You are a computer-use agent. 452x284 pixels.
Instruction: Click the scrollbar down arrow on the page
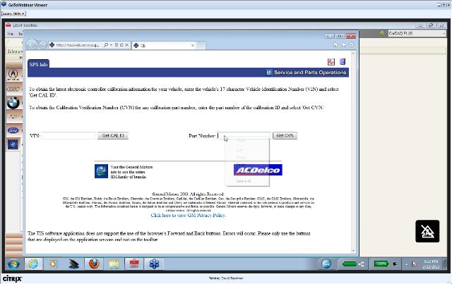pyautogui.click(x=354, y=251)
